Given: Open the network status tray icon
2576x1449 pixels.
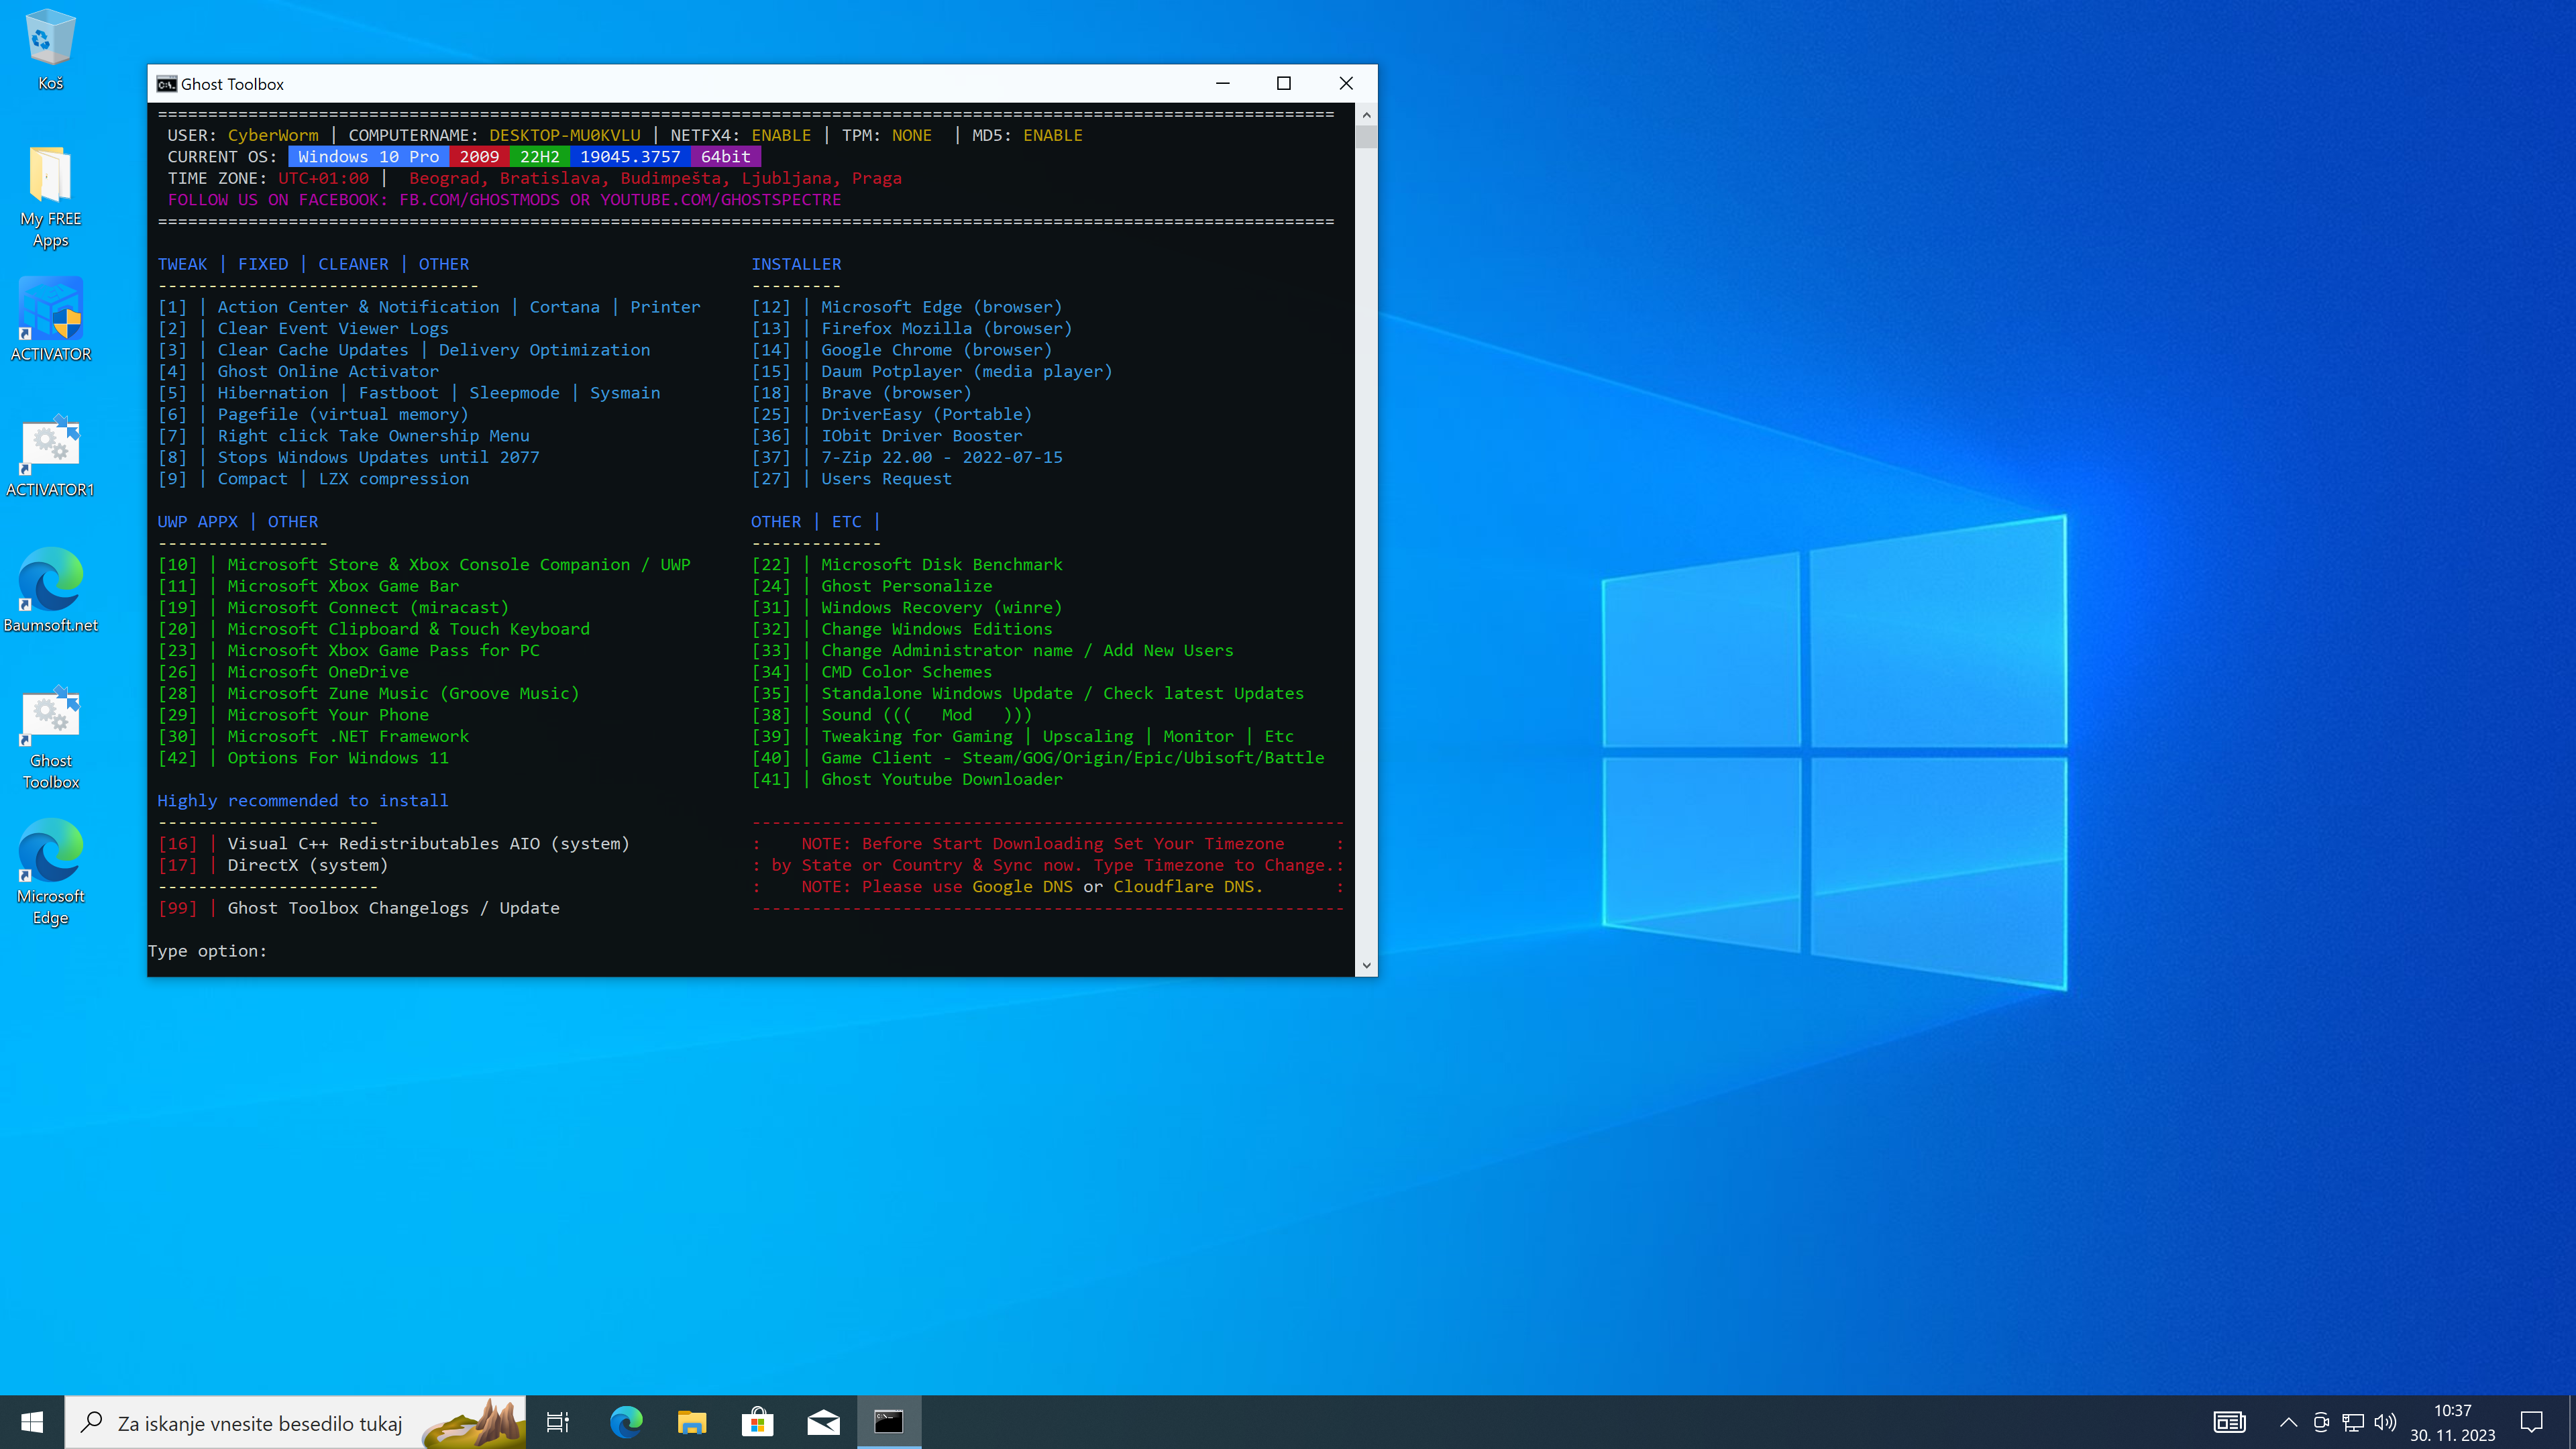Looking at the screenshot, I should click(x=2353, y=1422).
